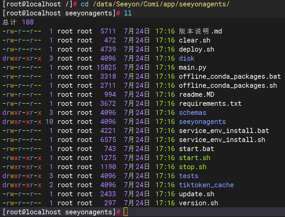Click the tests directory name
Screen dimensions: 285x217
pyautogui.click(x=188, y=176)
